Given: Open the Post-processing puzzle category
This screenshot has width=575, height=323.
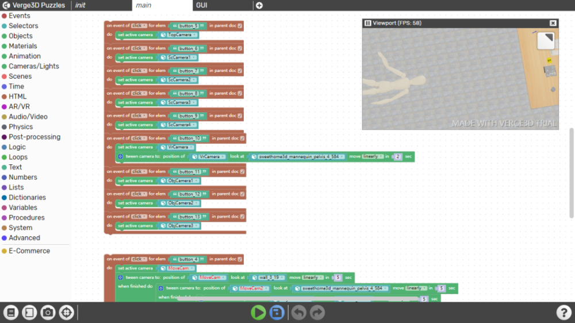Looking at the screenshot, I should (x=34, y=137).
